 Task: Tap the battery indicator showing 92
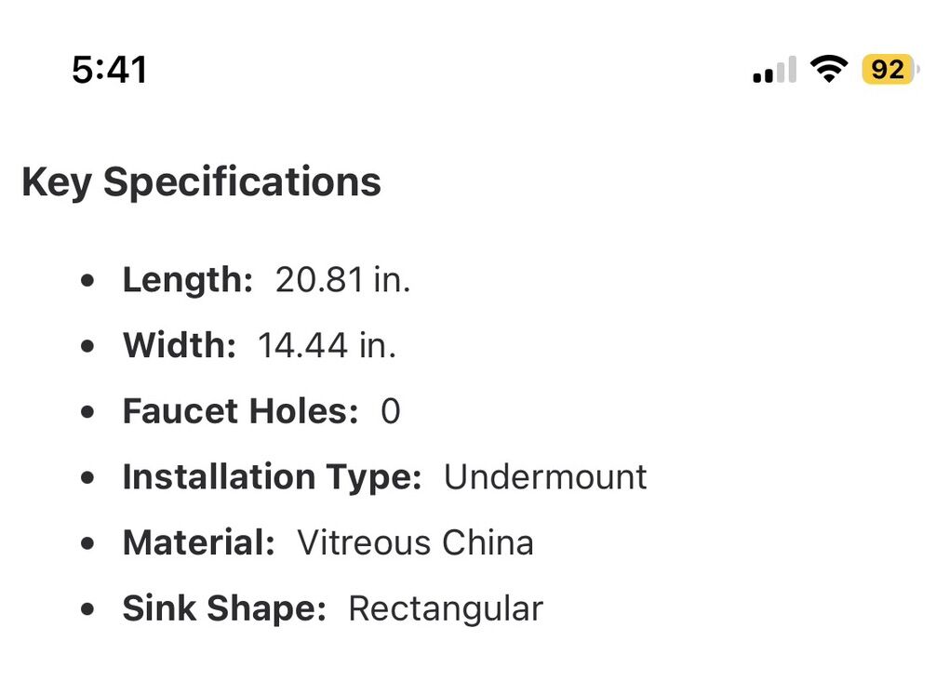[889, 70]
